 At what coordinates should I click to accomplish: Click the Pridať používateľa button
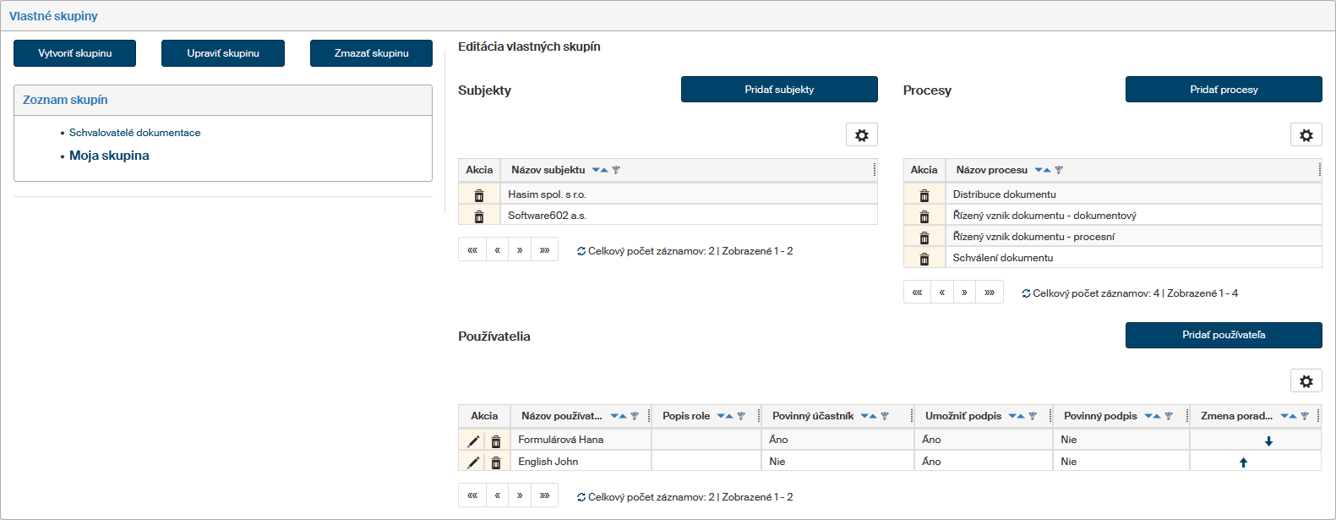[x=1223, y=335]
